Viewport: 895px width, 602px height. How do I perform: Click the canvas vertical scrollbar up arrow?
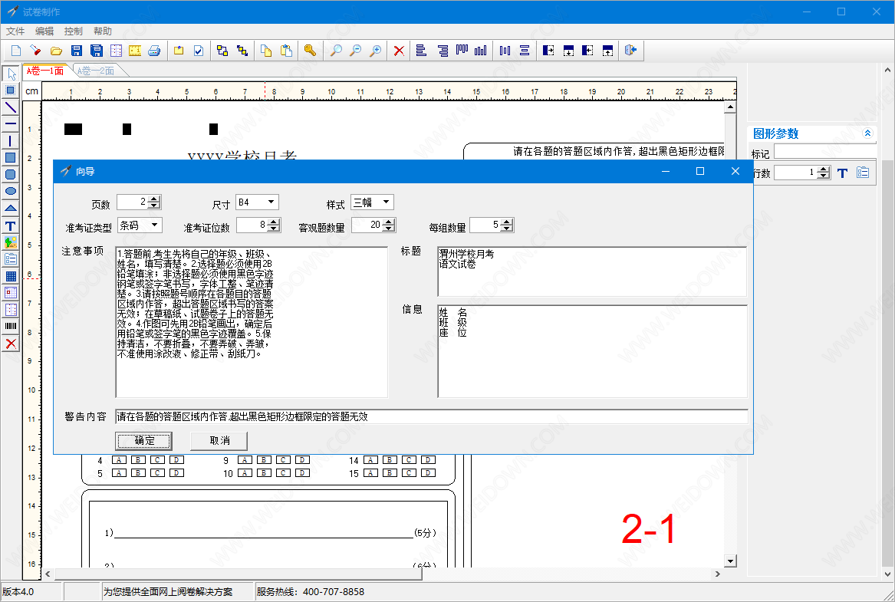coord(731,107)
